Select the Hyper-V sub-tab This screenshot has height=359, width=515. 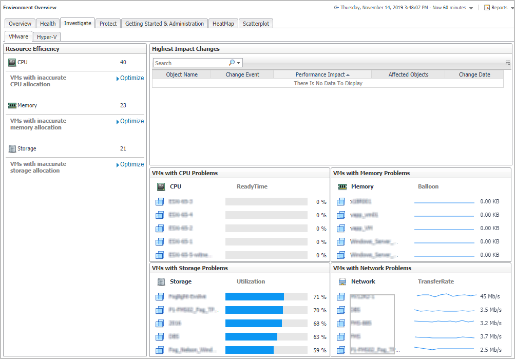tap(47, 37)
